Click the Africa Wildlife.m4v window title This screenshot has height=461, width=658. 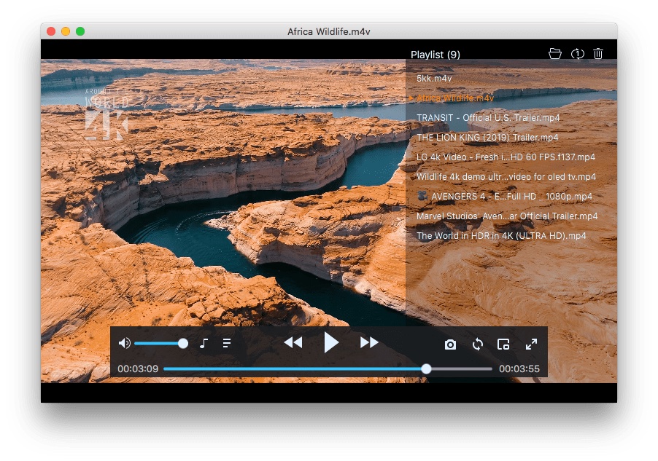coord(328,31)
